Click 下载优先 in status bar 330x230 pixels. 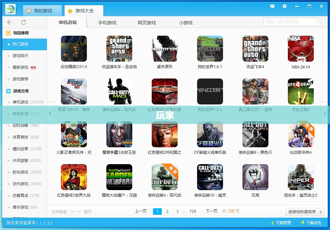pyautogui.click(x=311, y=223)
